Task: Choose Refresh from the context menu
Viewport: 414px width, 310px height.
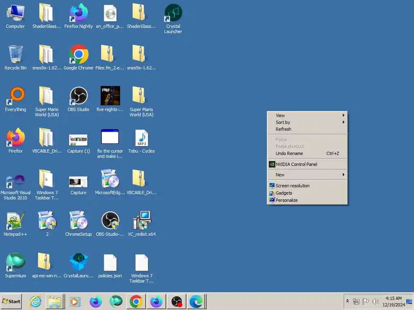Action: pyautogui.click(x=307, y=129)
